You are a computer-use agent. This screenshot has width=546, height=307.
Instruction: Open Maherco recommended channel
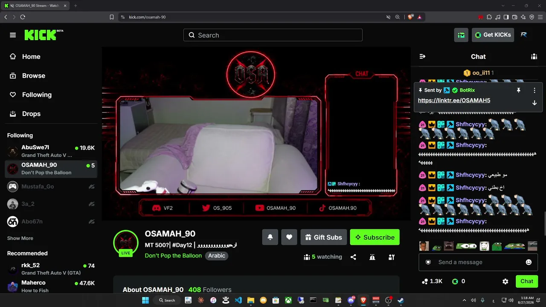click(x=51, y=287)
